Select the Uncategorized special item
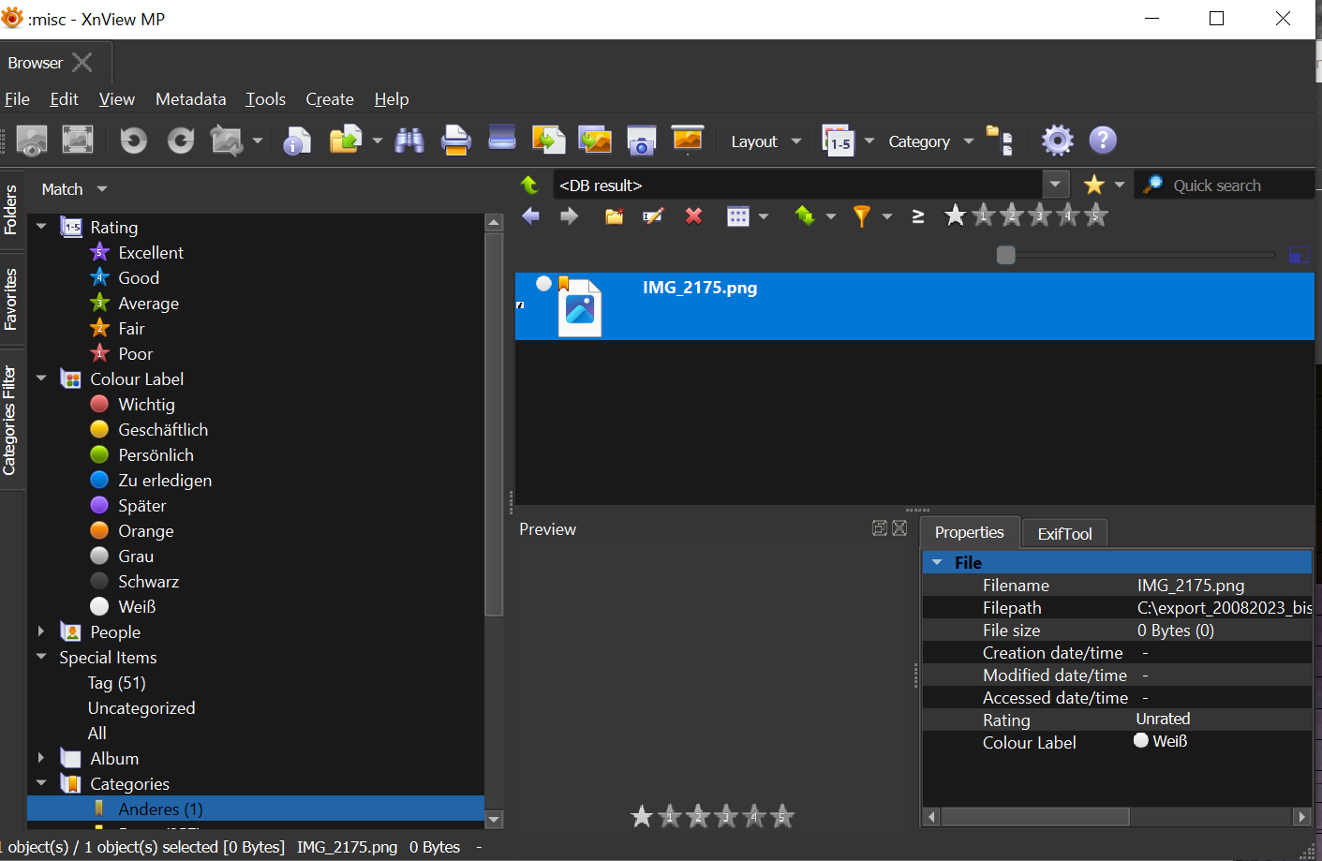This screenshot has width=1322, height=861. [x=141, y=708]
